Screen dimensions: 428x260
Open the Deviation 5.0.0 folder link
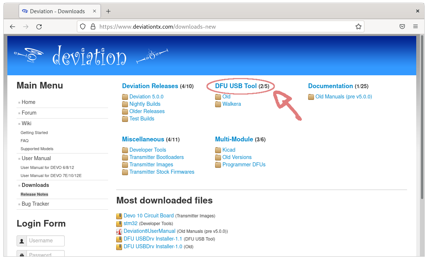(x=146, y=97)
